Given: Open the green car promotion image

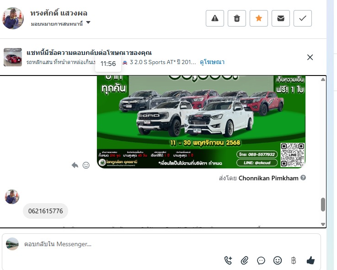Looking at the screenshot, I should click(201, 122).
